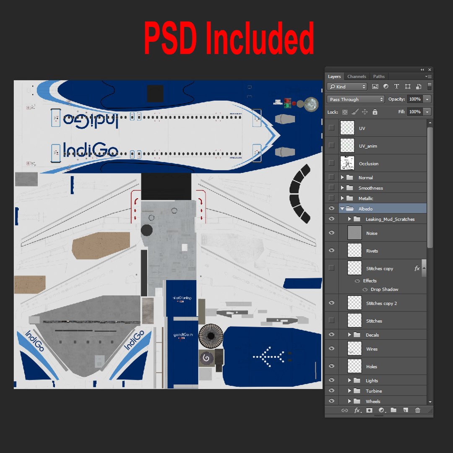Click the Fill value field

click(415, 112)
